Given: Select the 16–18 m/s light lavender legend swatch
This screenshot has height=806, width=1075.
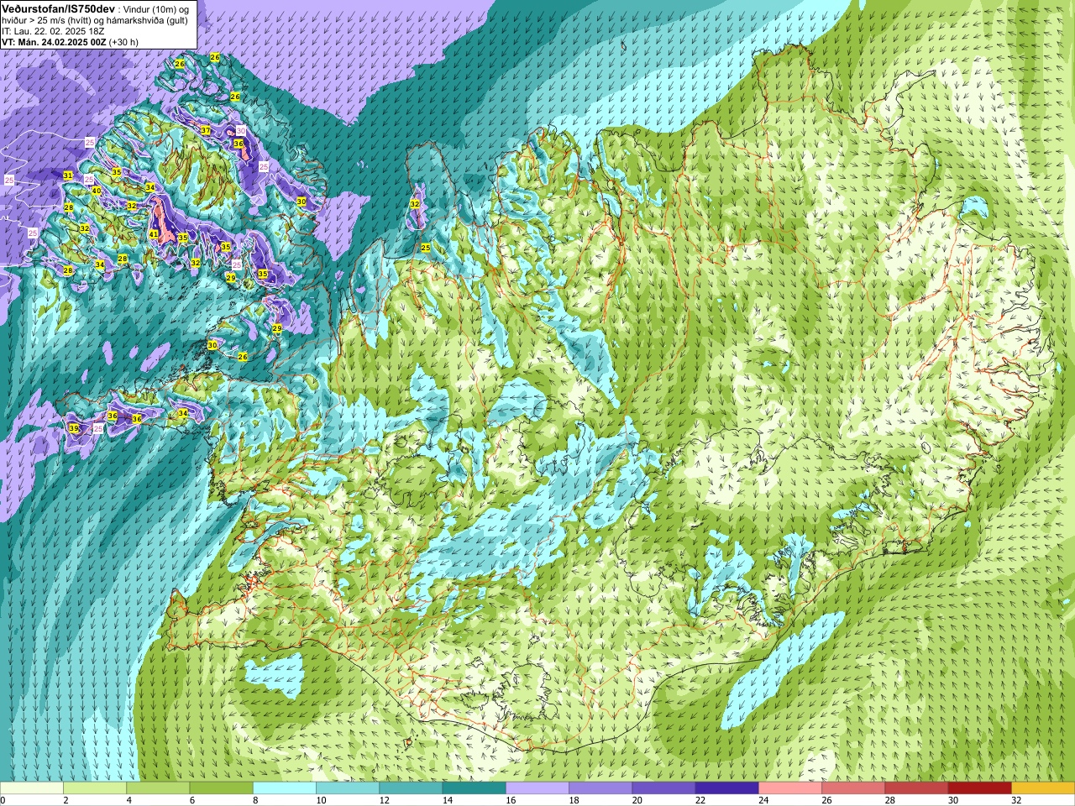Looking at the screenshot, I should click(537, 788).
